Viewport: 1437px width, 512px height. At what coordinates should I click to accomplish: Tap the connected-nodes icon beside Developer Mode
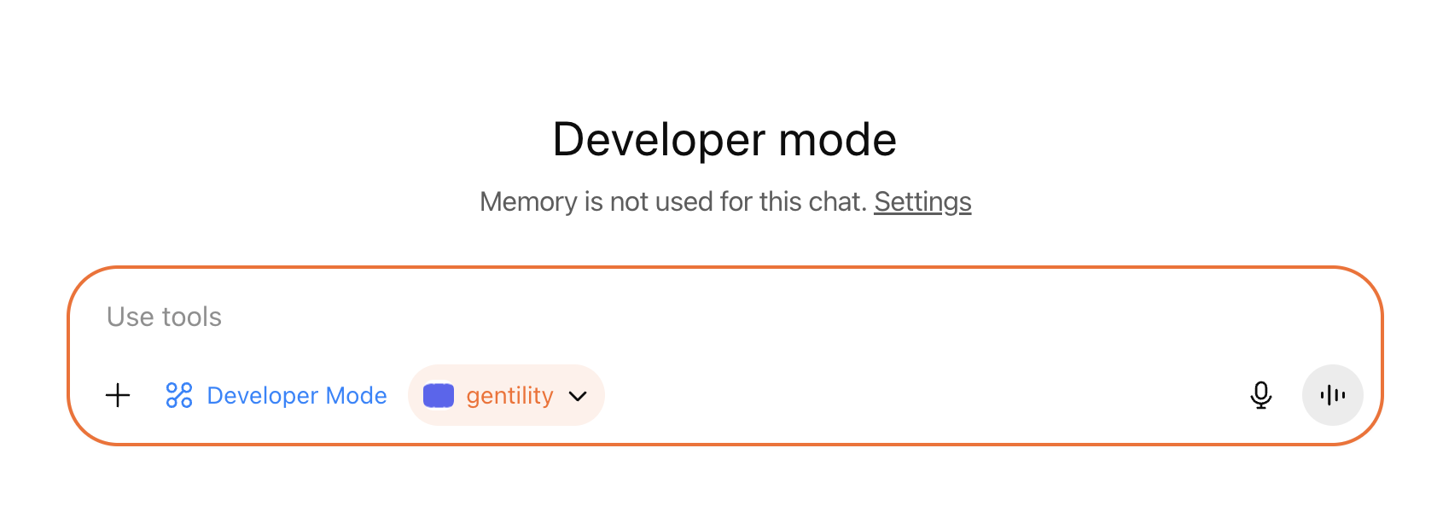point(177,395)
